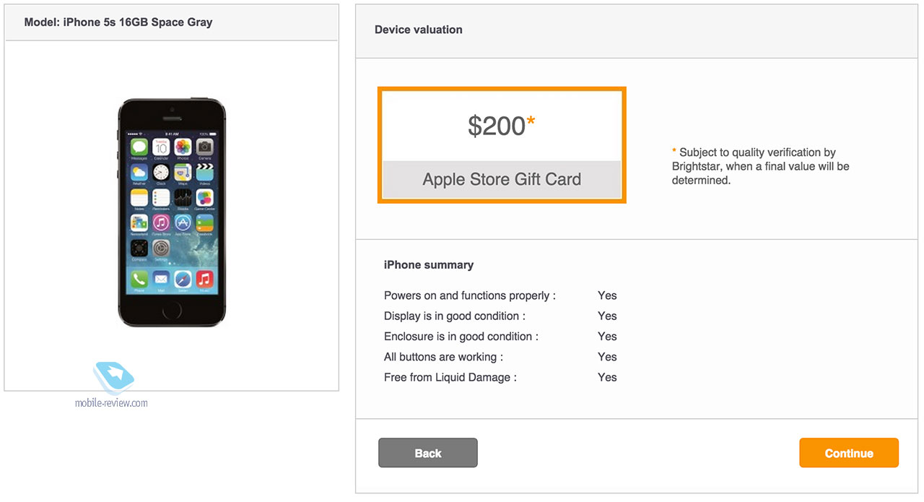924x502 pixels.
Task: Click the Device valuation header
Action: click(419, 30)
